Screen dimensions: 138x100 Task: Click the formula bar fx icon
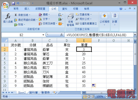62,35
